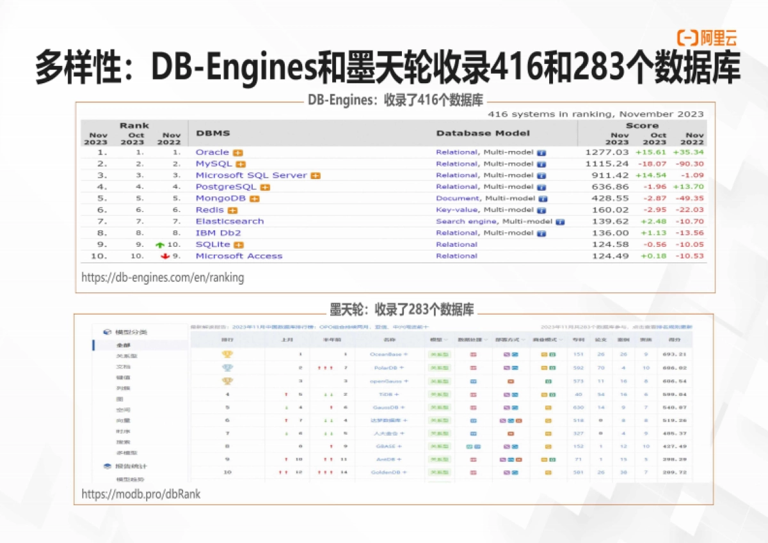Open the Microsoft Access link
Screen dimensions: 768x543
pos(239,256)
